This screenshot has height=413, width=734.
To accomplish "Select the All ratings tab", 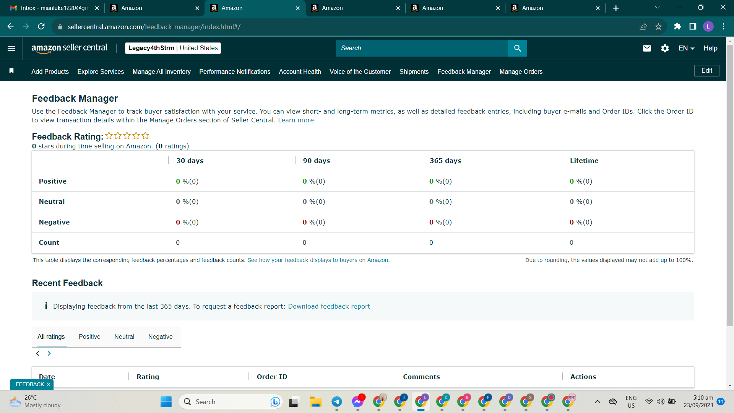I will click(51, 337).
